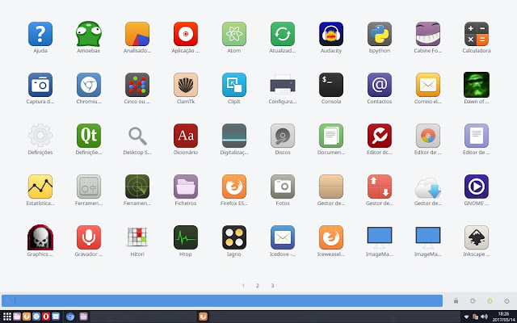This screenshot has width=517, height=323.
Task: Open the Ferramentas green radar icon
Action: tap(137, 187)
